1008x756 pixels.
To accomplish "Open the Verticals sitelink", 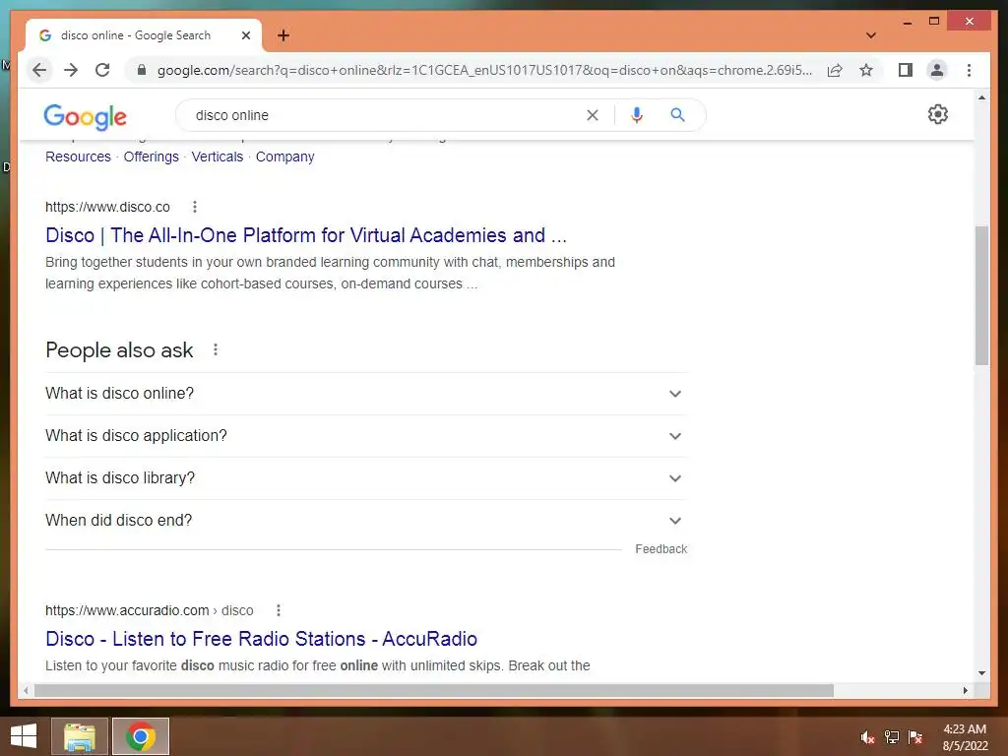I will (218, 157).
